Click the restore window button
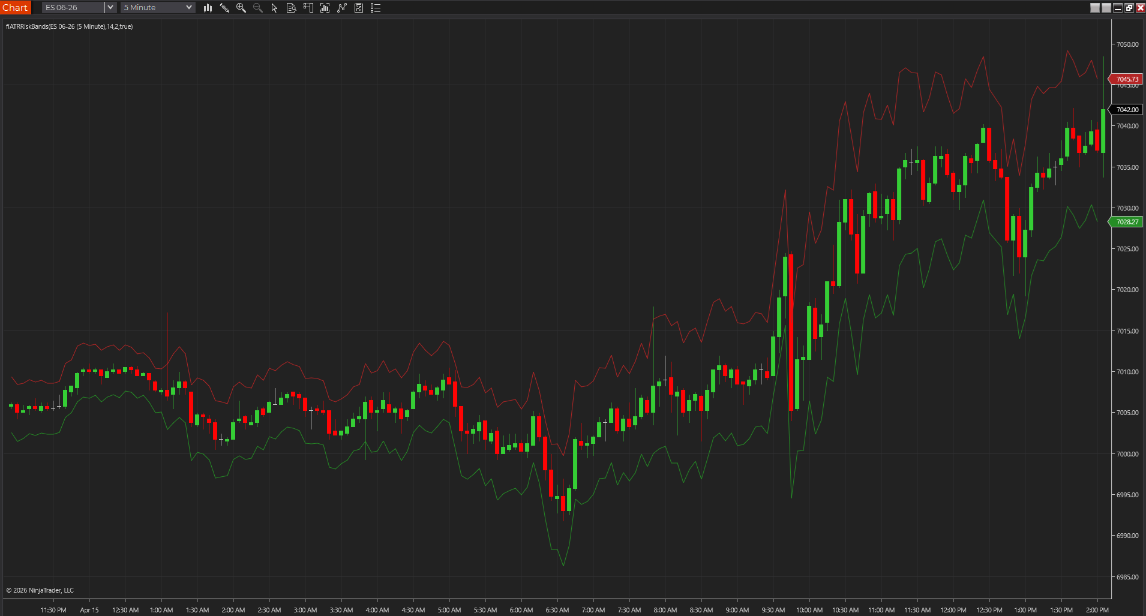 [x=1129, y=7]
